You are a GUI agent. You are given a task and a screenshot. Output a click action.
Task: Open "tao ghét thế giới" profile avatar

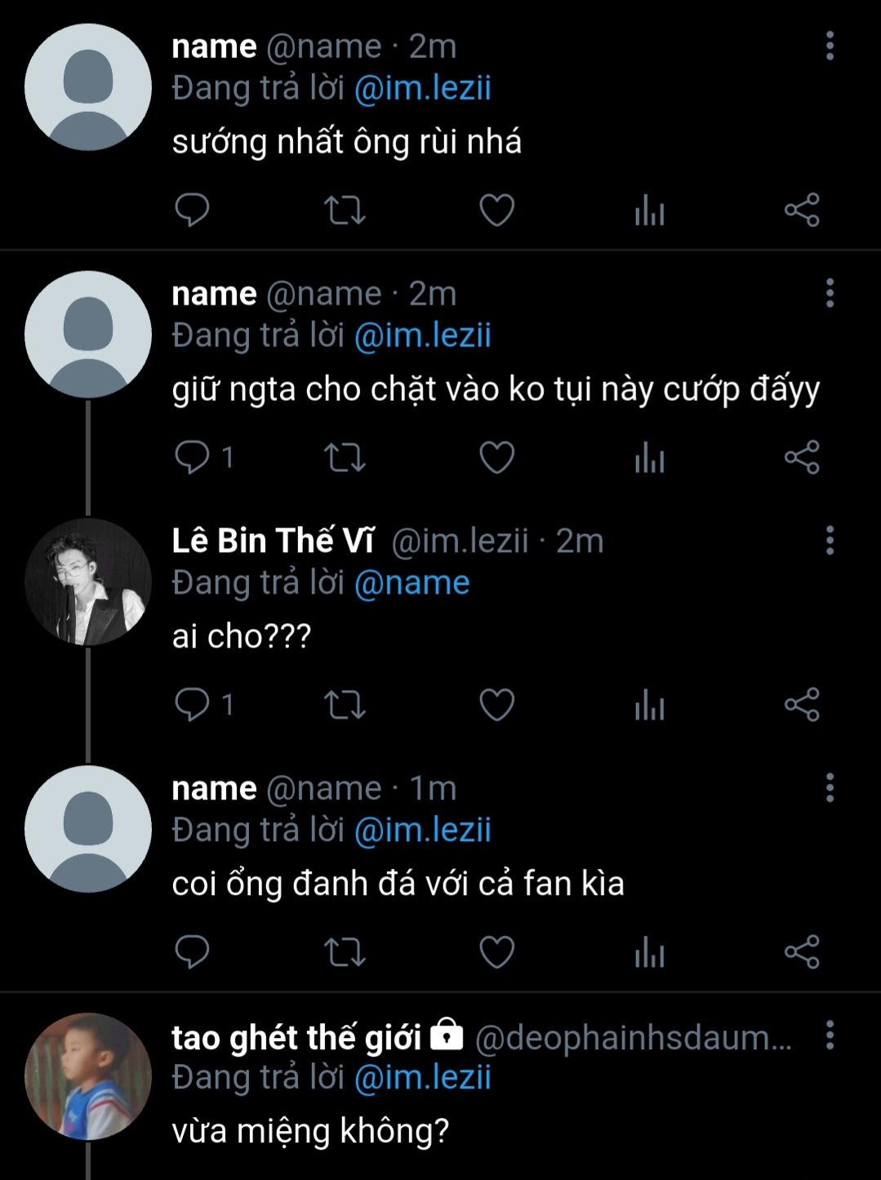point(88,1076)
